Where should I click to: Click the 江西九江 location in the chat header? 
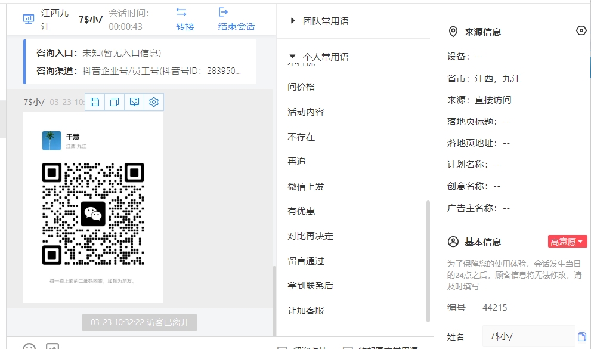coord(55,20)
